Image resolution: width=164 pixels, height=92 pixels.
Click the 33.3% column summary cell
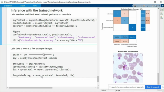pos(117,41)
